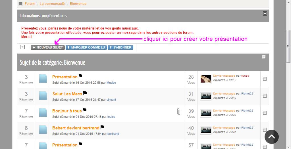
Task: Go to La communauté in breadcrumb
Action: pos(52,4)
